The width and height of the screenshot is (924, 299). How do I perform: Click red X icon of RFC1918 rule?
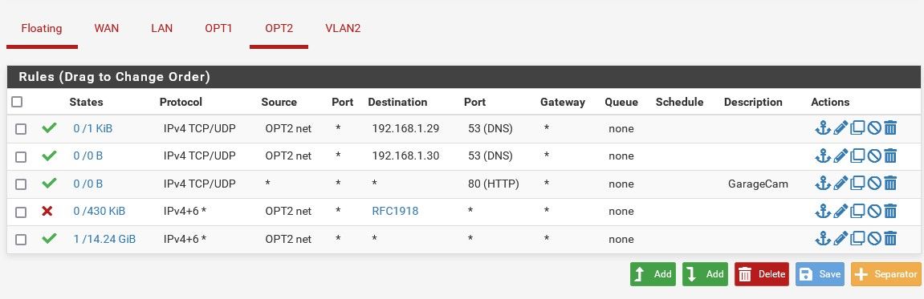[47, 211]
